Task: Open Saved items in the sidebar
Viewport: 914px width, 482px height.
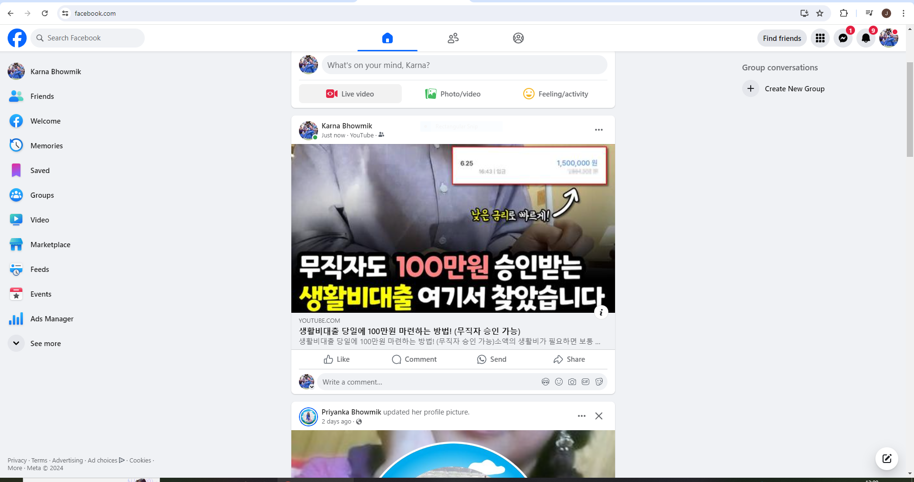Action: click(x=40, y=170)
